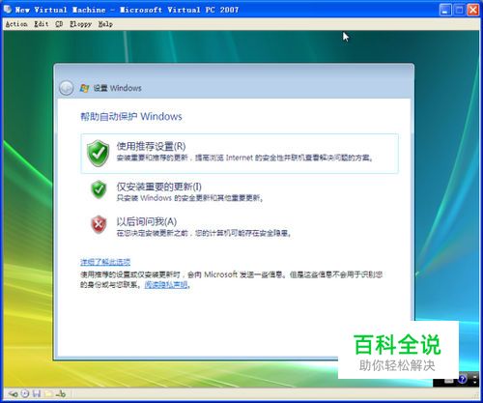Open the 阅读隐私声明 link
The image size is (483, 403).
pos(166,284)
